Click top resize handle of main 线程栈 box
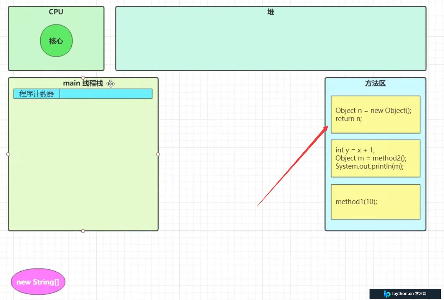Screen dimensions: 444x300 point(83,78)
